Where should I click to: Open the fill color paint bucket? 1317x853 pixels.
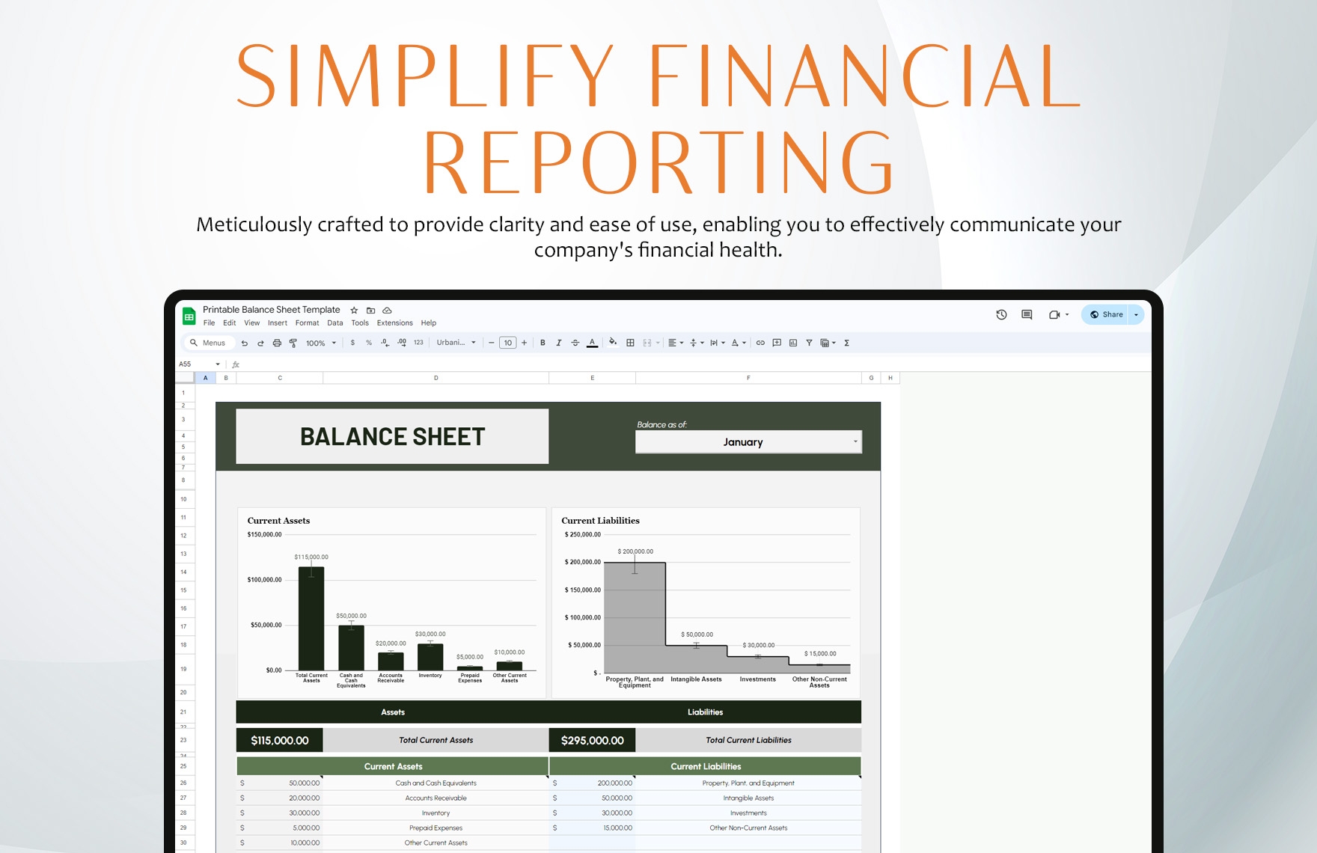point(613,343)
